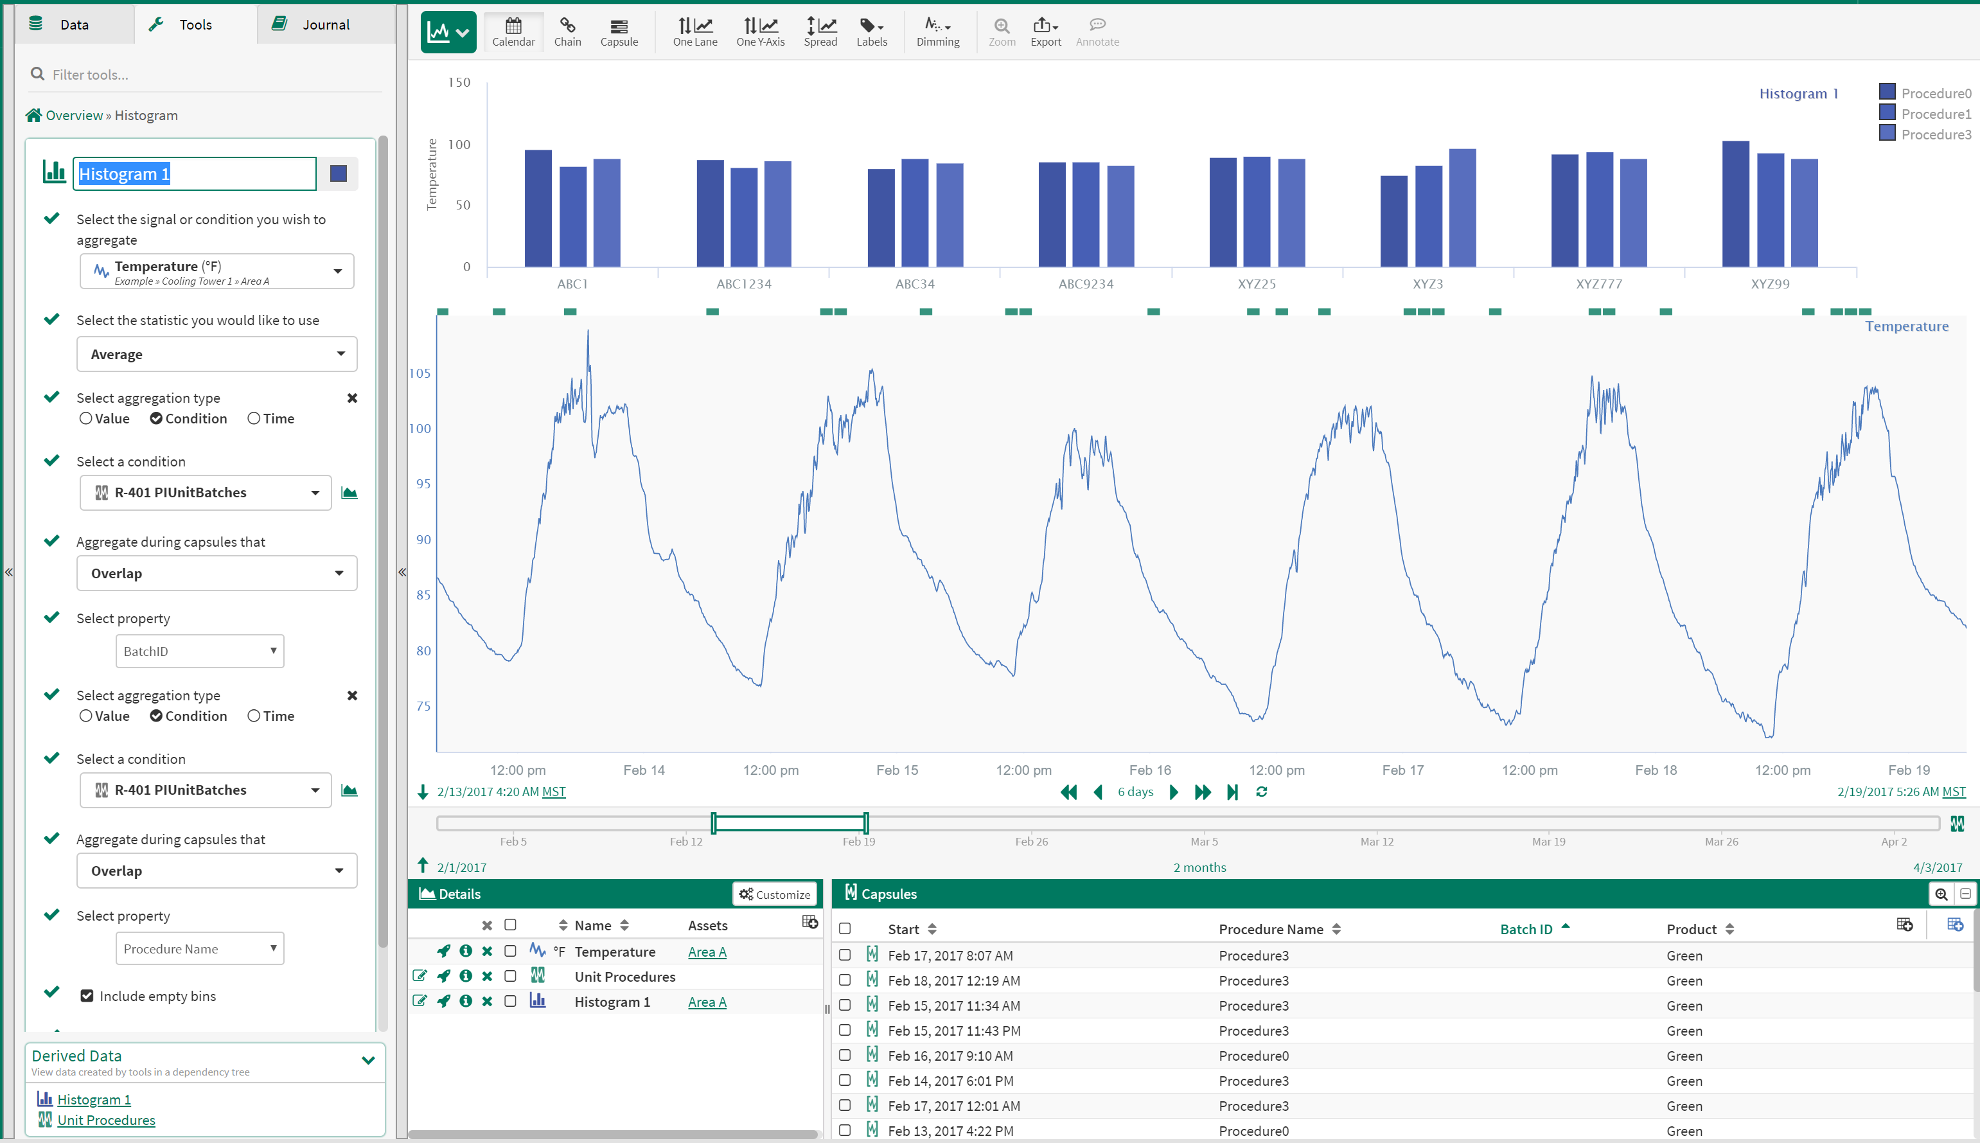Select the first Time aggregation radio button
Viewport: 1980px width, 1143px height.
[x=254, y=418]
